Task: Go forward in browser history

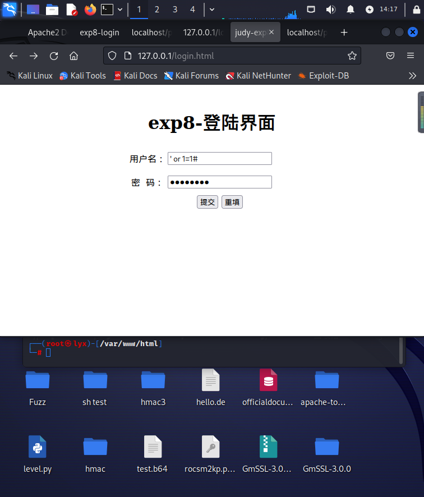Action: coord(34,56)
